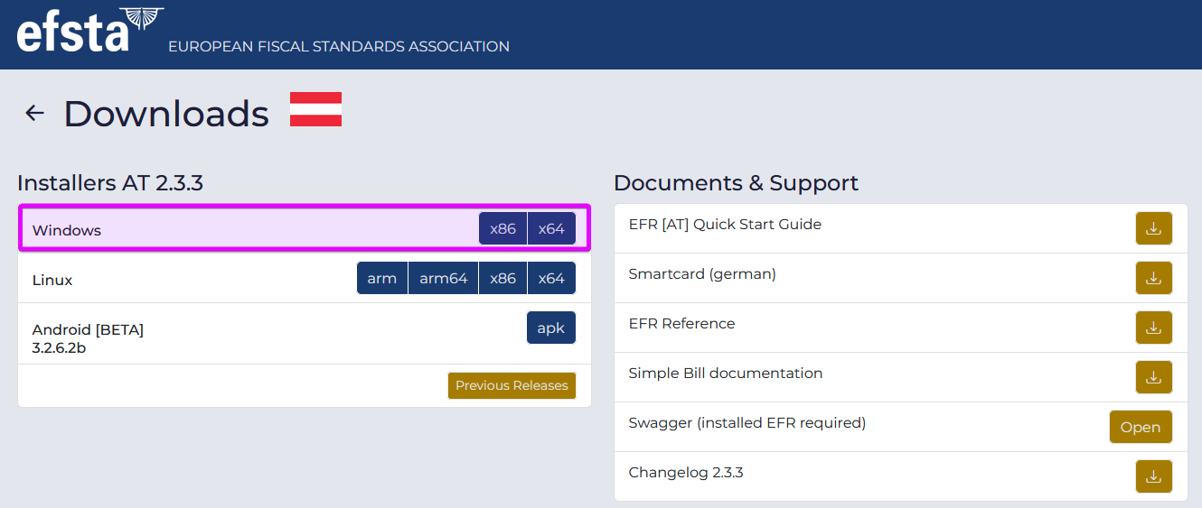Click the Linux row label
Screen dimensions: 1202x508
[x=52, y=280]
